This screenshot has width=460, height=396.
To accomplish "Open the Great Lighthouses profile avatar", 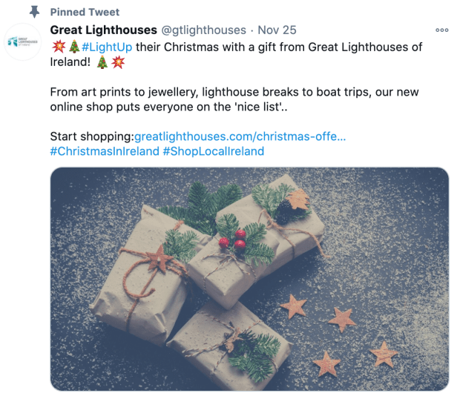I will [22, 42].
